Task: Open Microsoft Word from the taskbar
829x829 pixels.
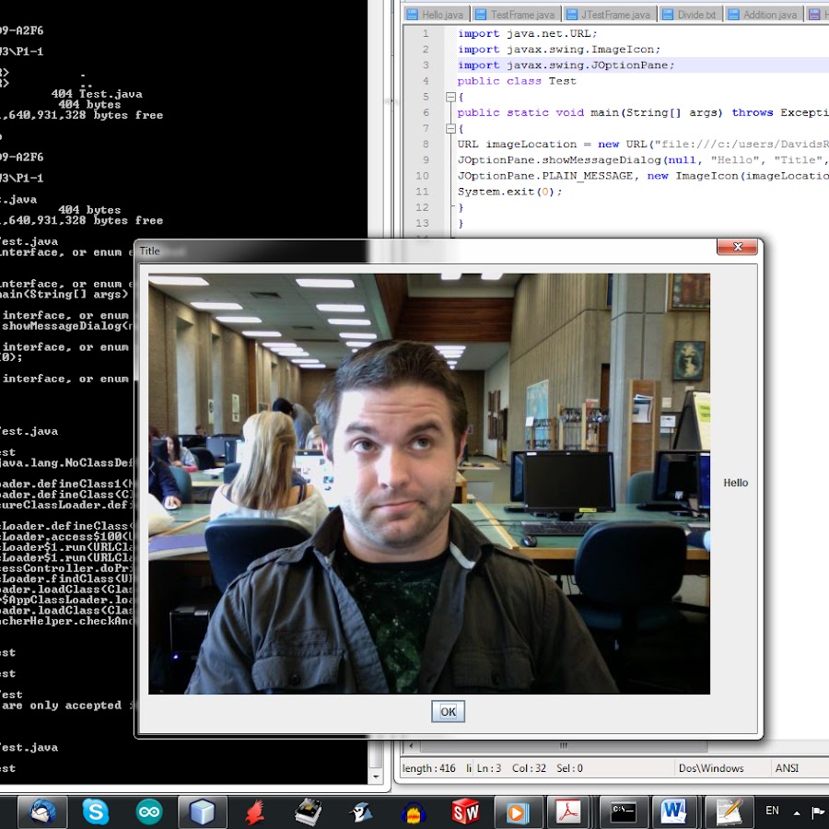Action: click(x=675, y=811)
